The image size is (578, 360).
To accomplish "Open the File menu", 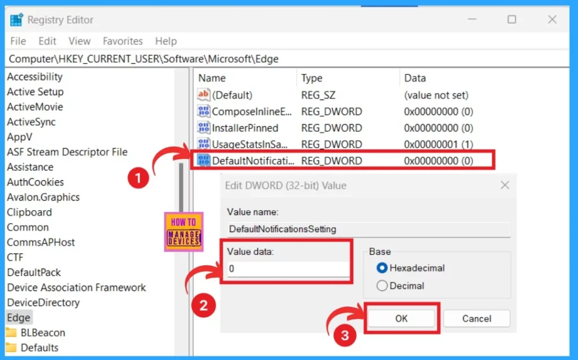I will 18,41.
